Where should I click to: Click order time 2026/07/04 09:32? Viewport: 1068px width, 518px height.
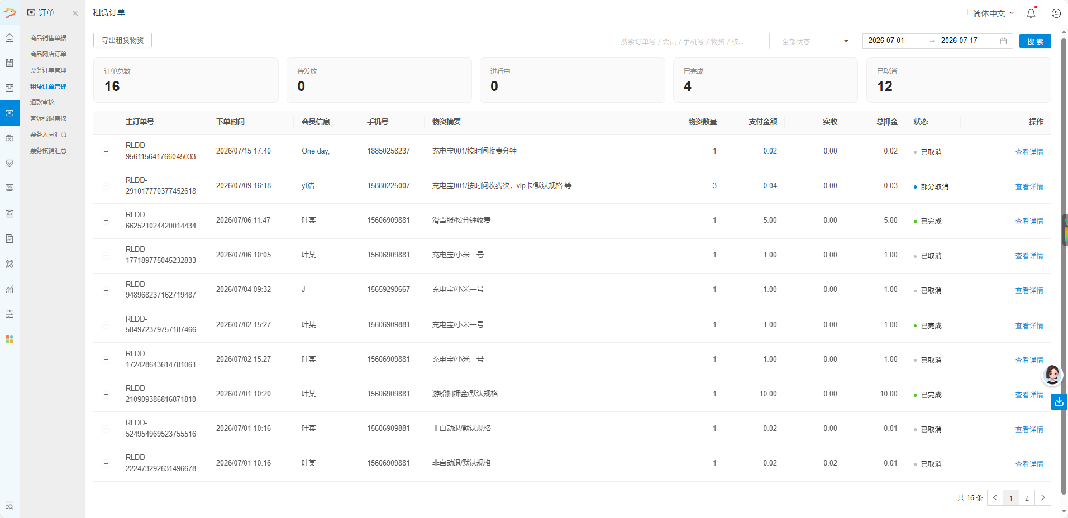pyautogui.click(x=244, y=290)
